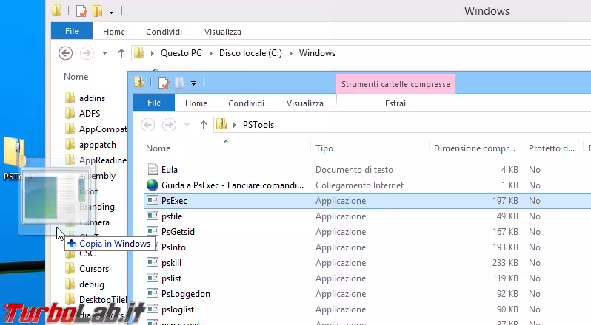The width and height of the screenshot is (591, 325).
Task: Open the Estrai tab under Strumenti cartelle compresse
Action: 395,103
